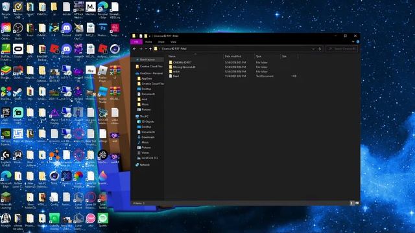The image size is (415, 233).
Task: Go back with the Explorer back arrow
Action: pos(135,49)
